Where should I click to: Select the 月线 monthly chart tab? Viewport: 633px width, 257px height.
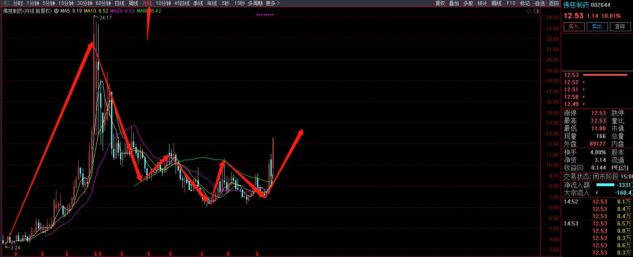(x=147, y=3)
